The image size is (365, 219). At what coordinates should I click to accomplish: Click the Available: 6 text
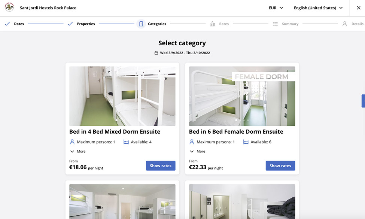click(x=261, y=142)
